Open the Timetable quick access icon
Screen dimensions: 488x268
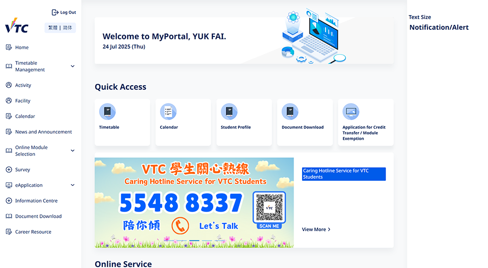coord(107,112)
